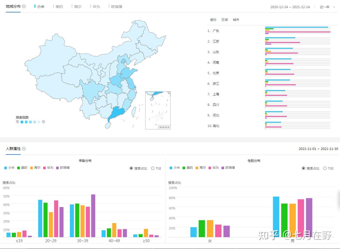Click 湖北 in the province ranking

point(216,126)
